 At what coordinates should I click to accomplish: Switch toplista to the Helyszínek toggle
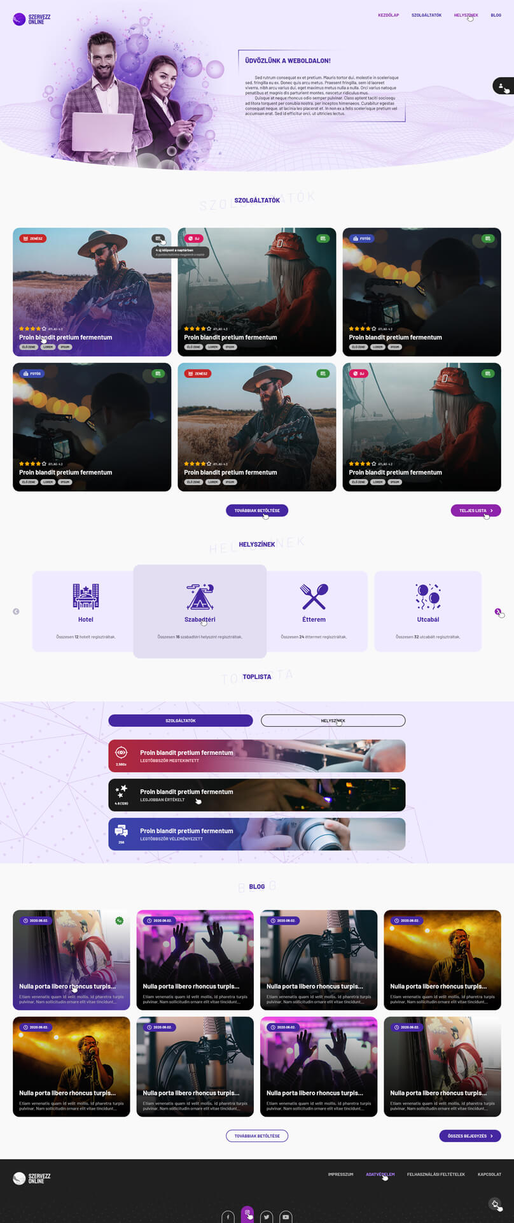(333, 720)
